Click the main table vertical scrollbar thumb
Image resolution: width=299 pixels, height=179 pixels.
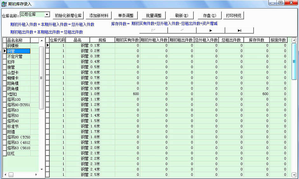[x=294, y=61]
